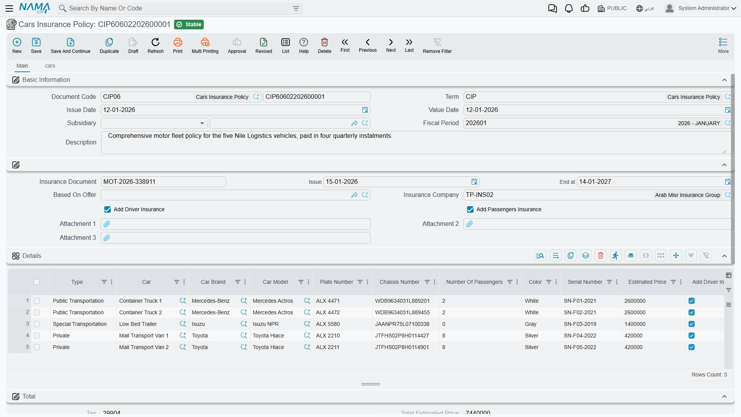
Task: Click the delete row icon in Details toolbar
Action: (601, 256)
